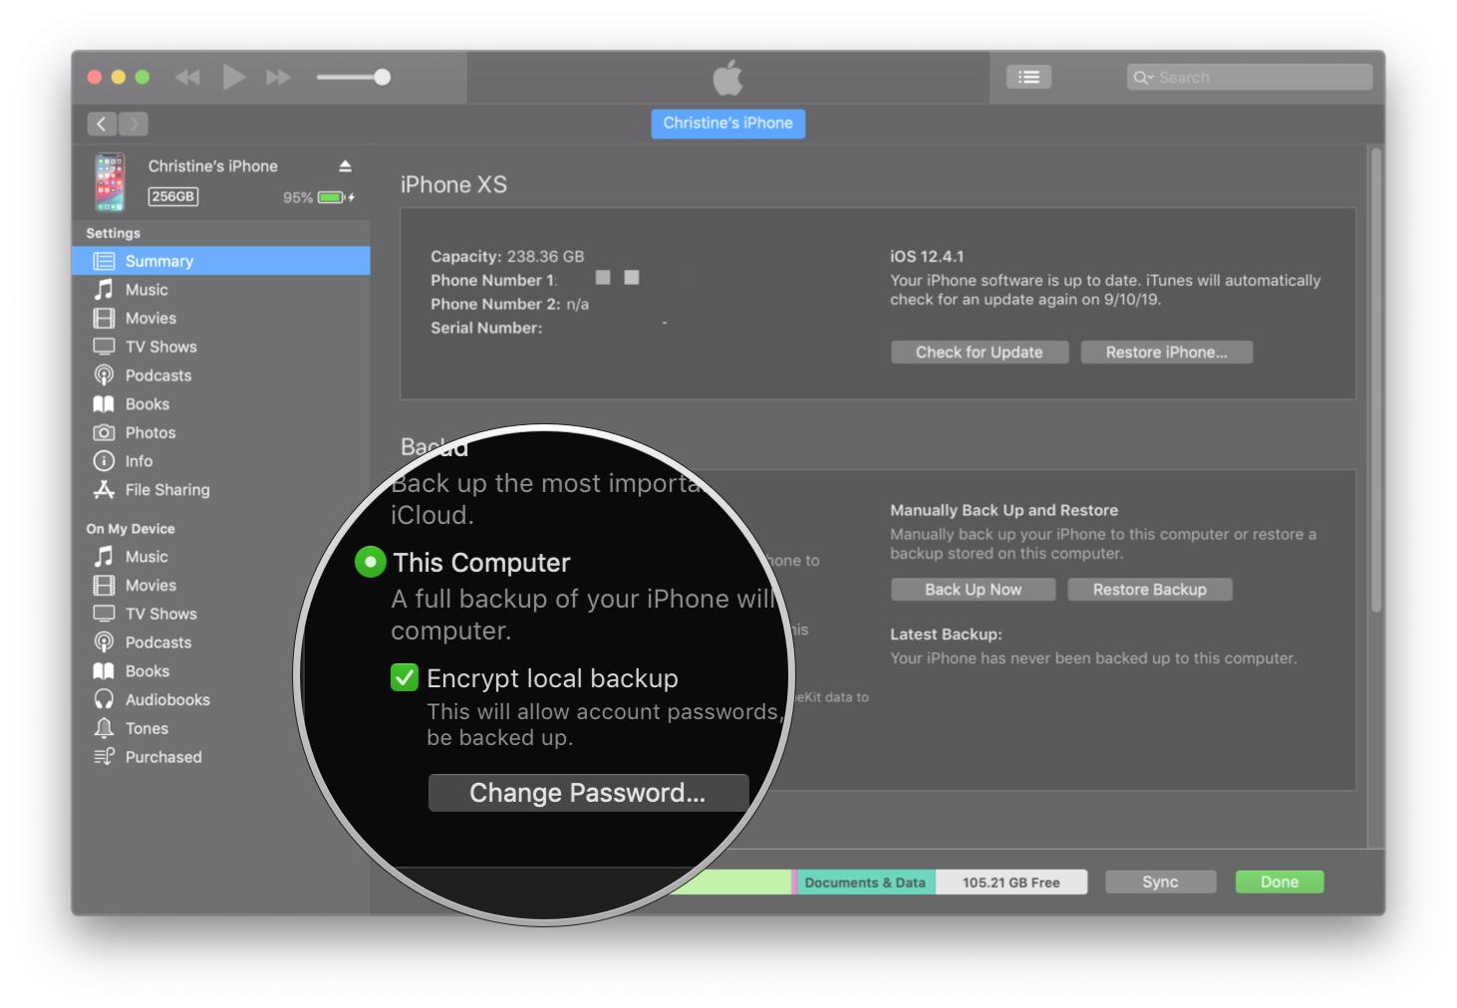Click the eject icon beside Christine's iPhone
Image resolution: width=1457 pixels, height=1008 pixels.
[345, 166]
